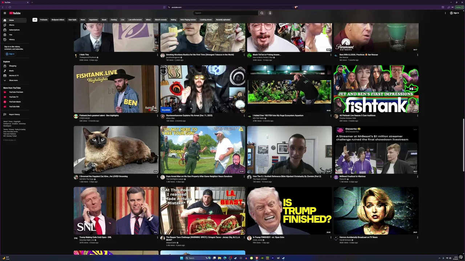Image resolution: width=465 pixels, height=261 pixels.
Task: Select the Law enforcement chip
Action: 135,20
